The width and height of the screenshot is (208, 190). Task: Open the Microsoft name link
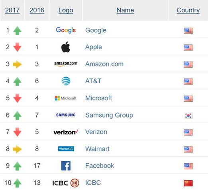[x=98, y=98]
